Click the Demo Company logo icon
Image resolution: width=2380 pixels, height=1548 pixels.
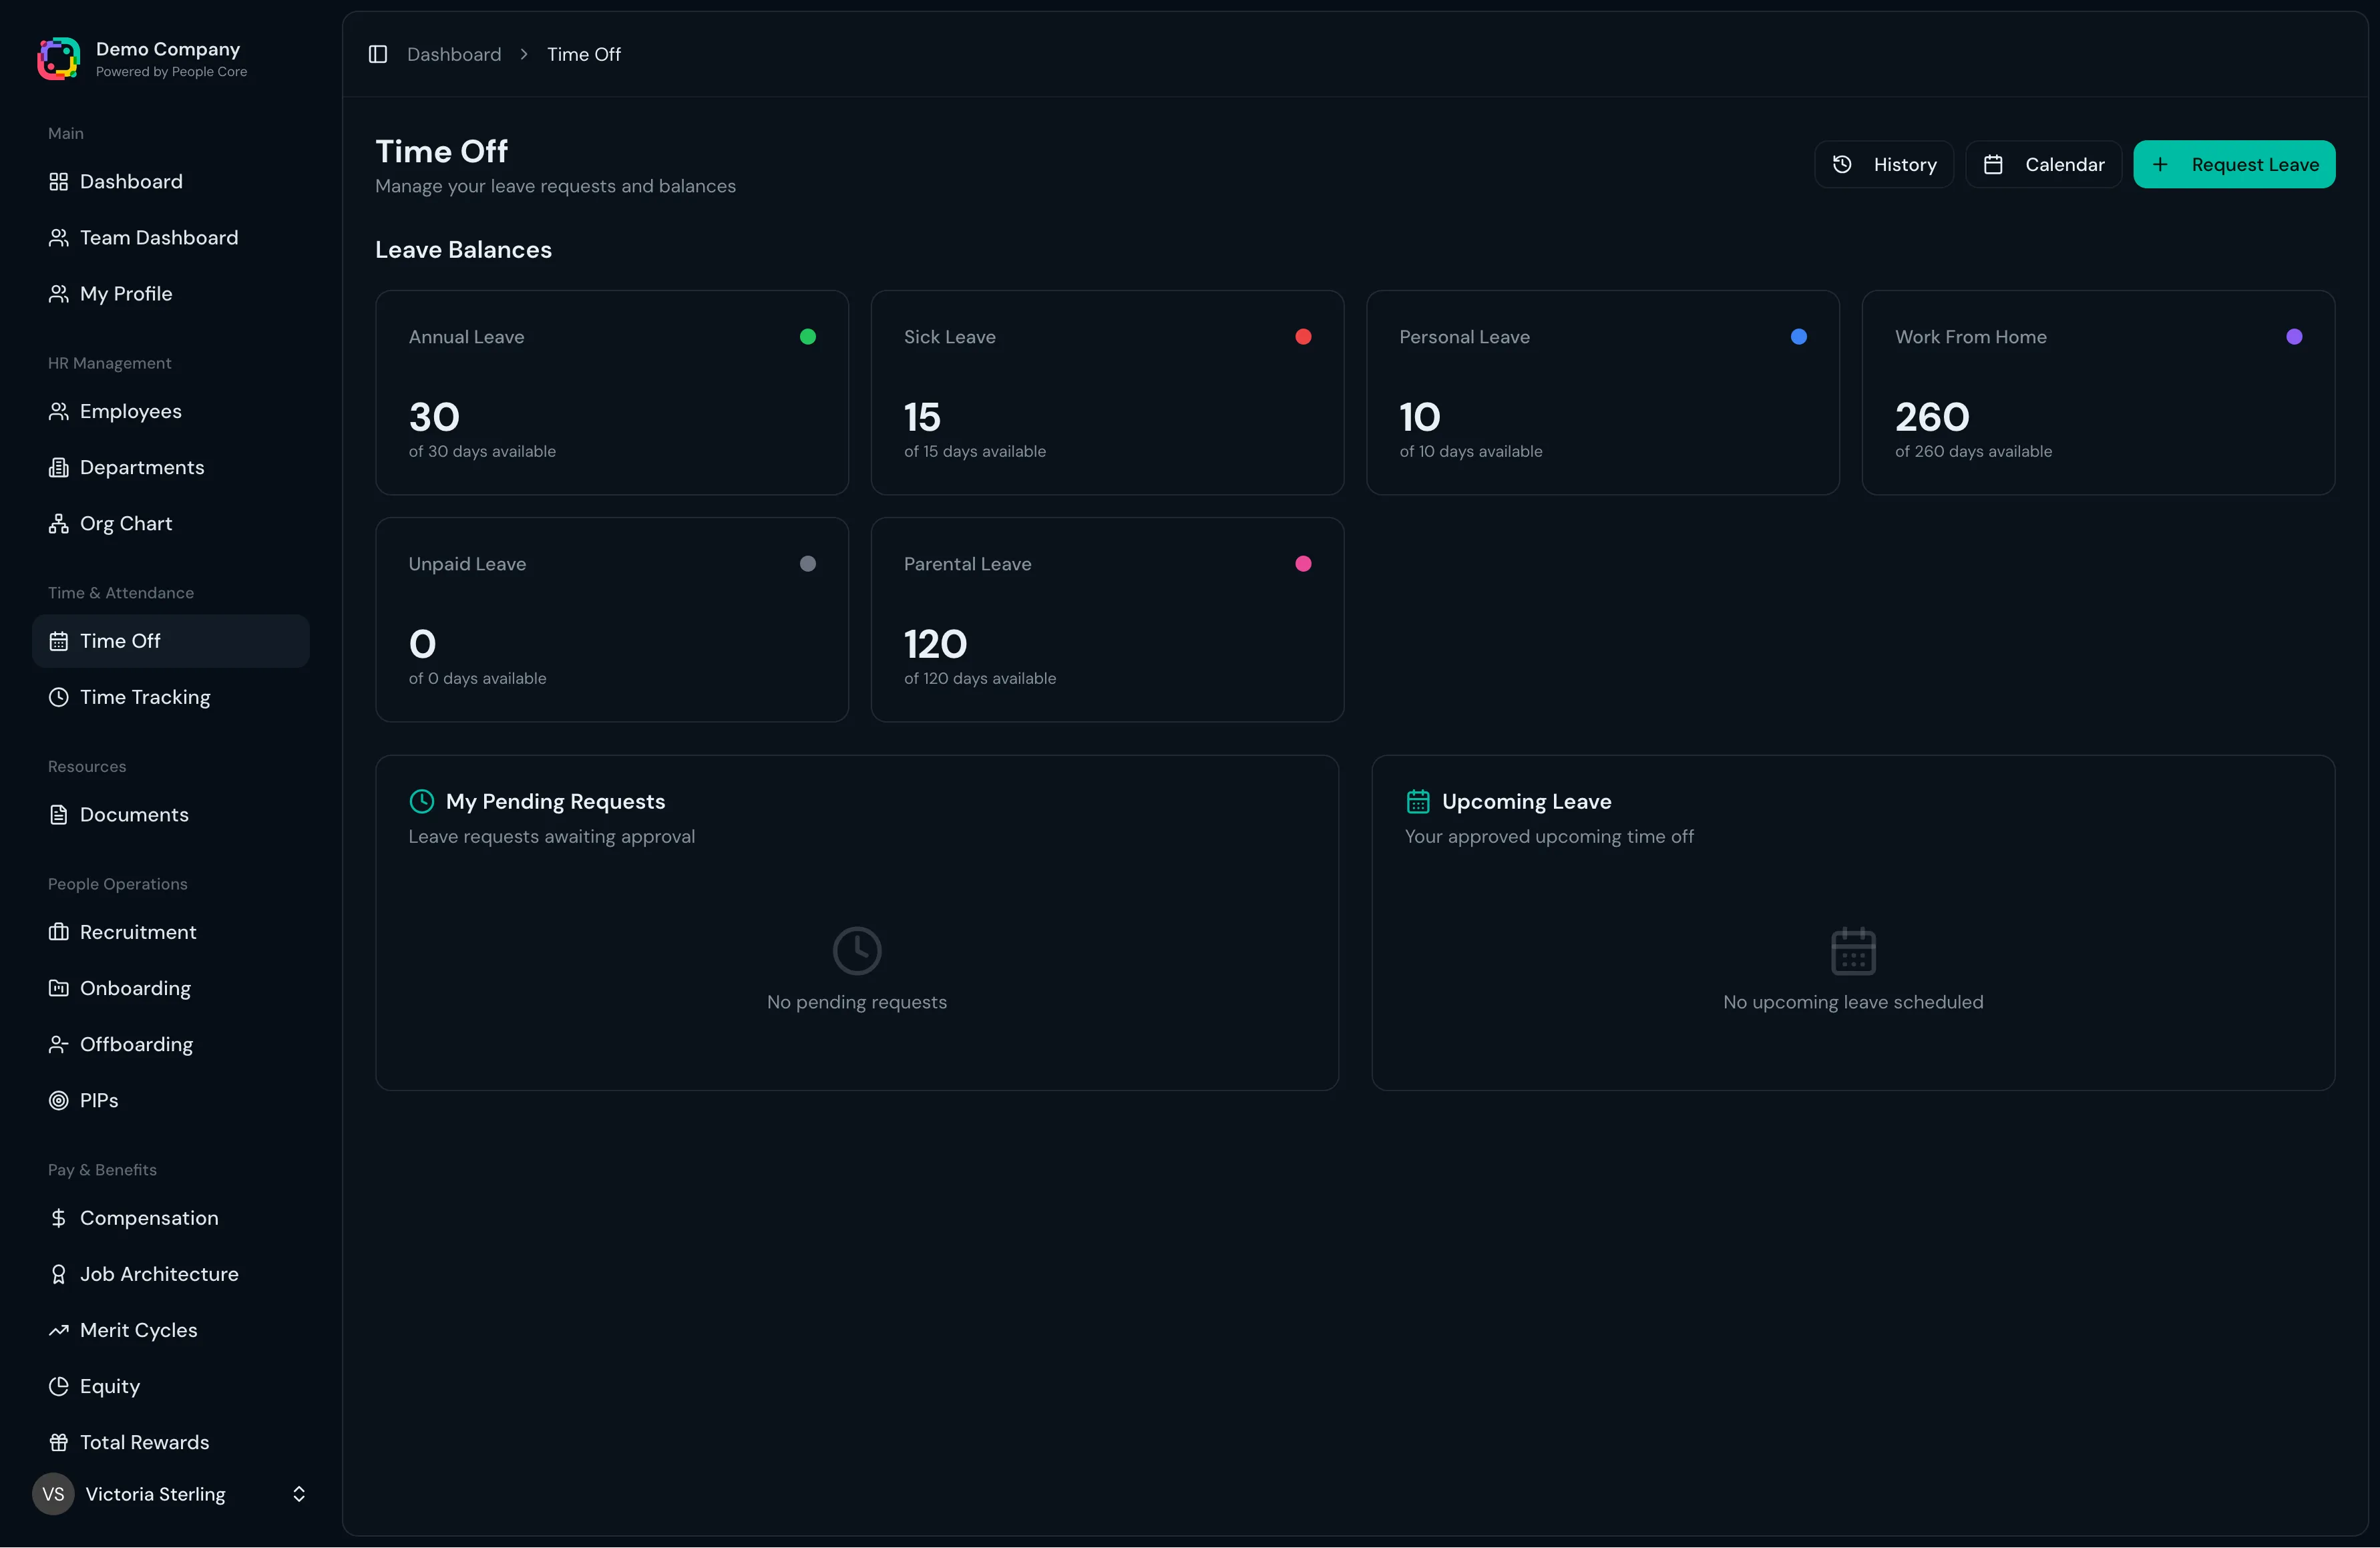point(58,59)
